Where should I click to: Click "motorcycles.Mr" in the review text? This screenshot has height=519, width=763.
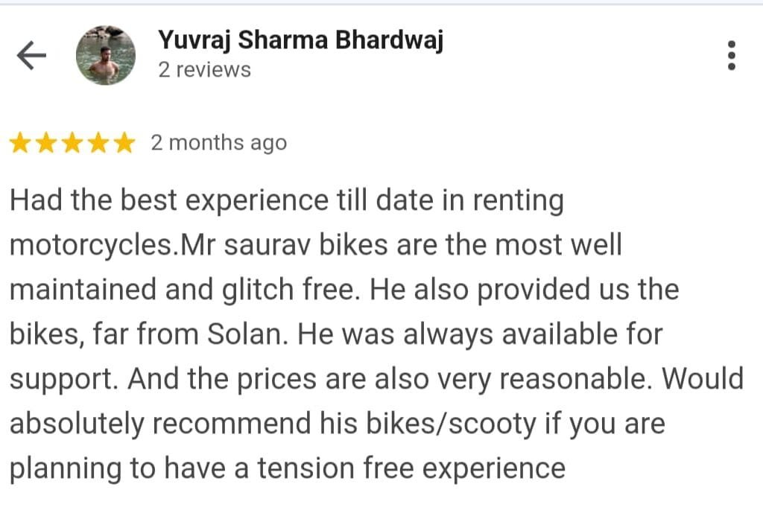(104, 246)
